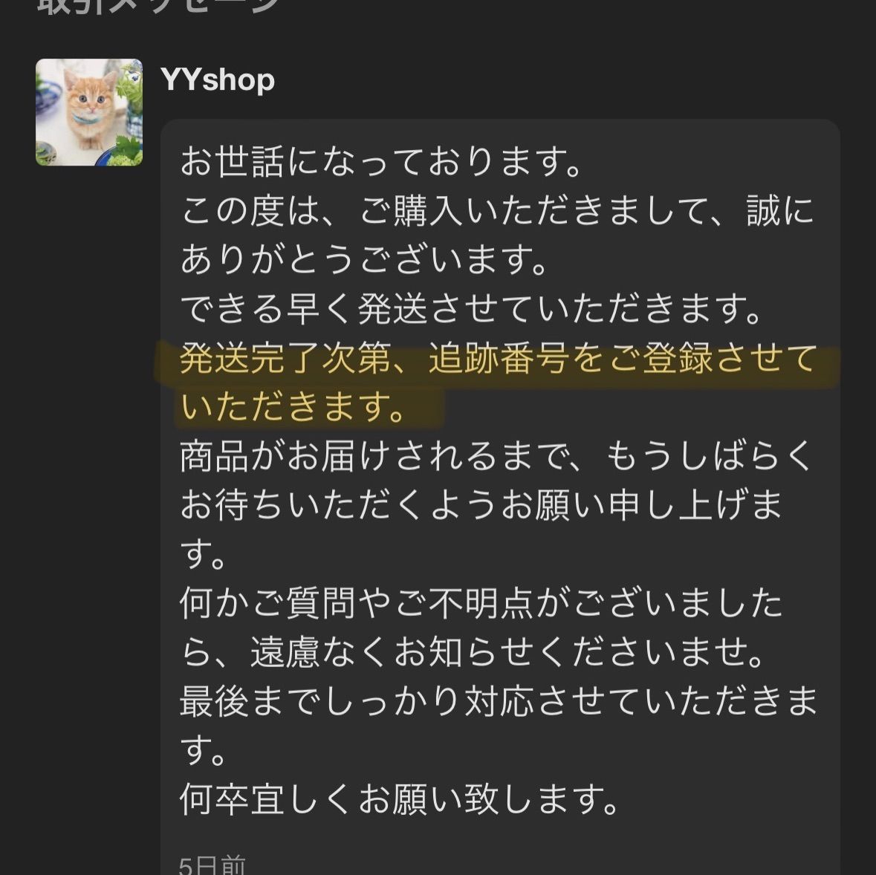This screenshot has width=876, height=875.
Task: Tap the YYshop seller name
Action: point(217,80)
